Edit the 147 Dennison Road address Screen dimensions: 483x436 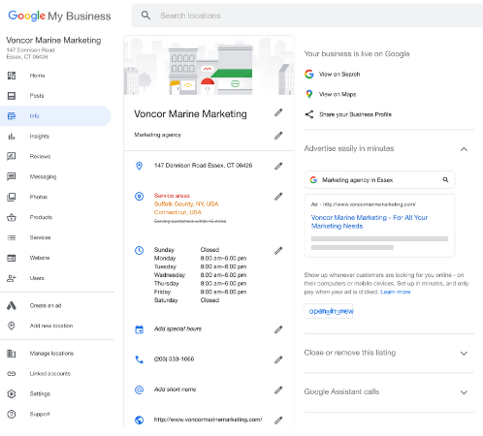(x=278, y=166)
